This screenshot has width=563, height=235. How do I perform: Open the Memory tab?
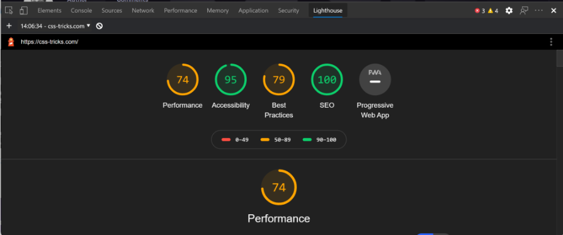(x=218, y=11)
